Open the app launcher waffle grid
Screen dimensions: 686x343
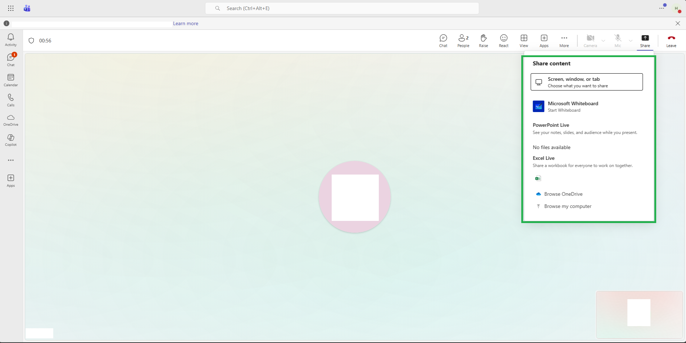click(11, 8)
